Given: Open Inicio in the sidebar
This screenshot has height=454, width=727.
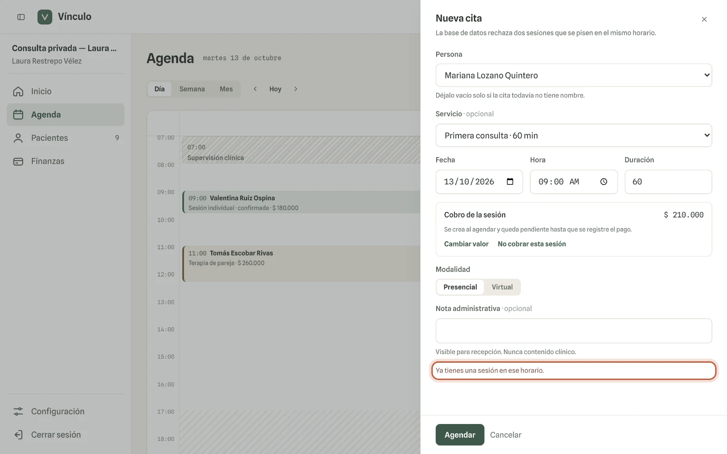Looking at the screenshot, I should coord(65,91).
